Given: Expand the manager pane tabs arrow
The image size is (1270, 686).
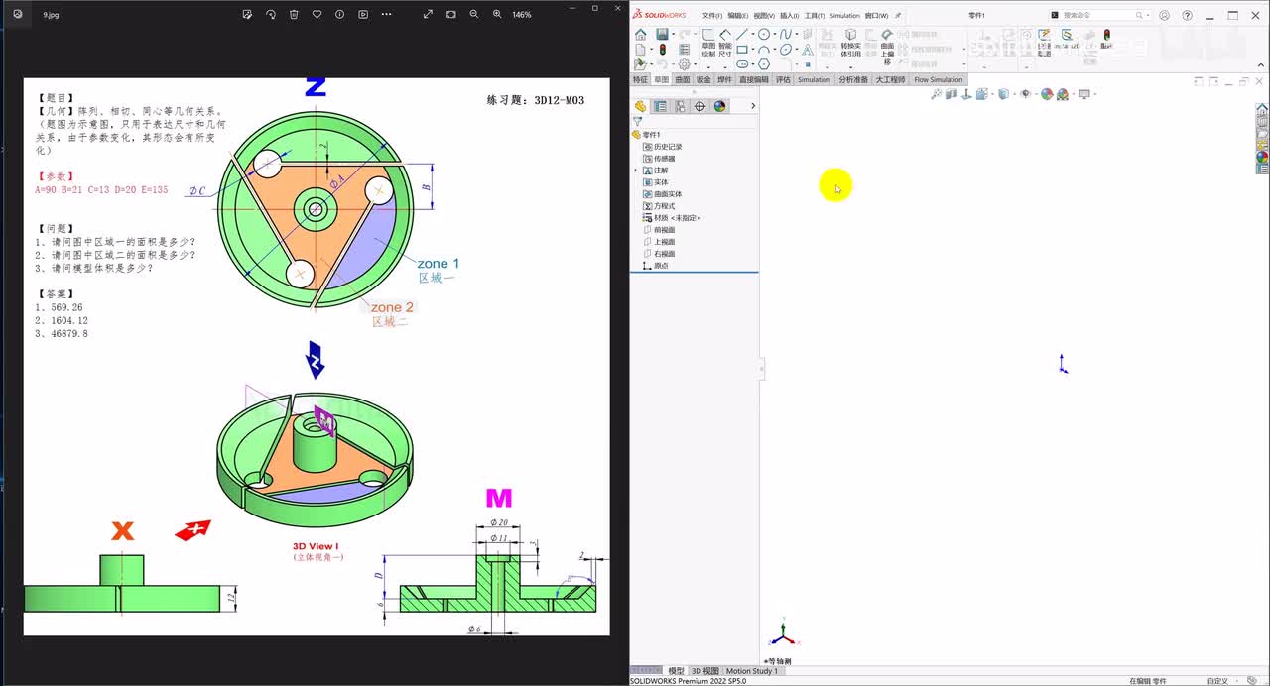Looking at the screenshot, I should [x=753, y=106].
